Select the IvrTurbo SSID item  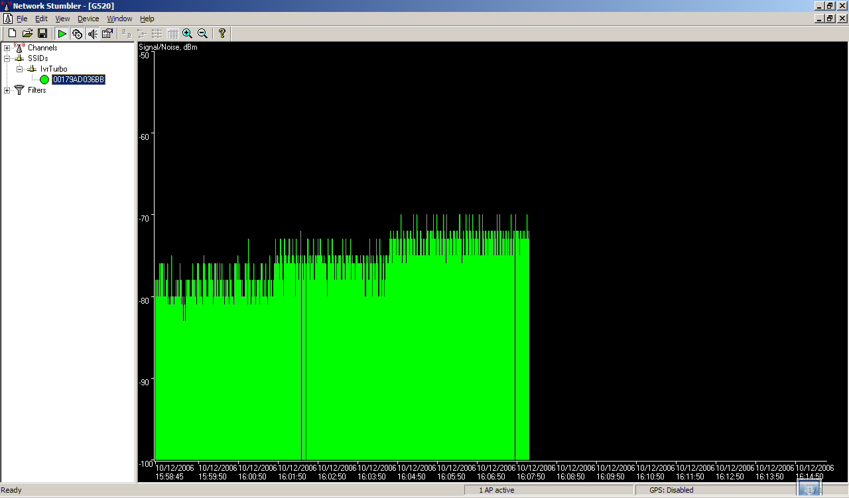pos(54,69)
